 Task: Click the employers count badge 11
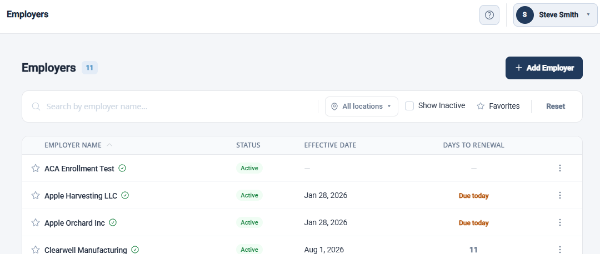89,68
